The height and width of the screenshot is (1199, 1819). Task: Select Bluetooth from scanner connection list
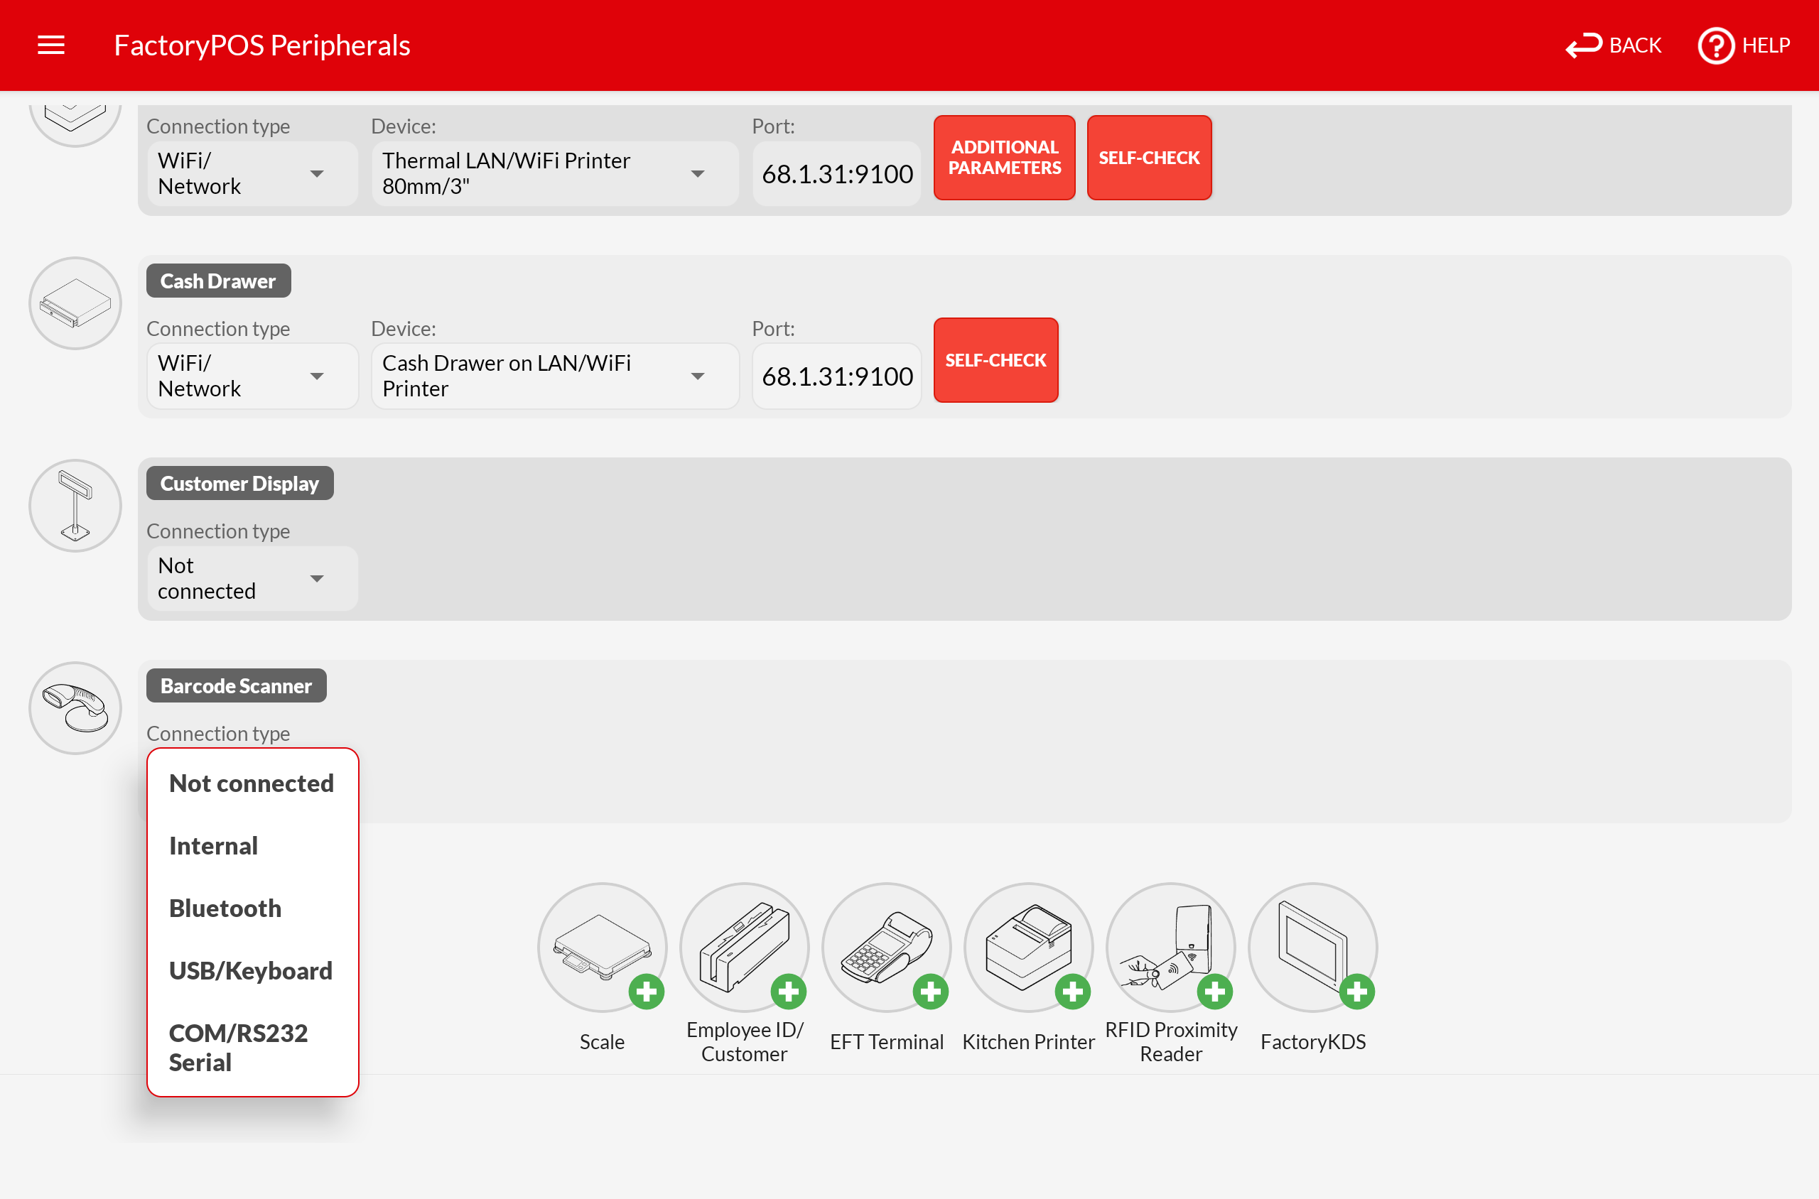point(225,908)
